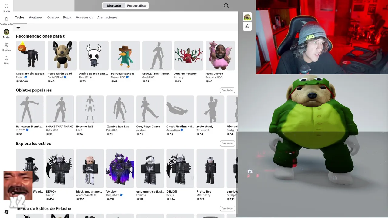Open Hada Lebron item thumbnail
Image resolution: width=388 pixels, height=218 pixels.
point(220,55)
